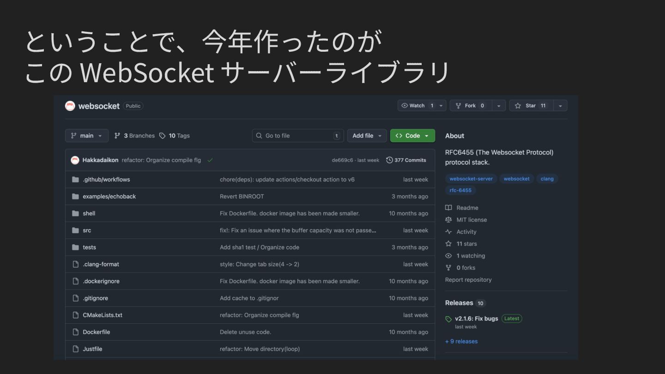Click the 10 Tags tag icon

(162, 136)
